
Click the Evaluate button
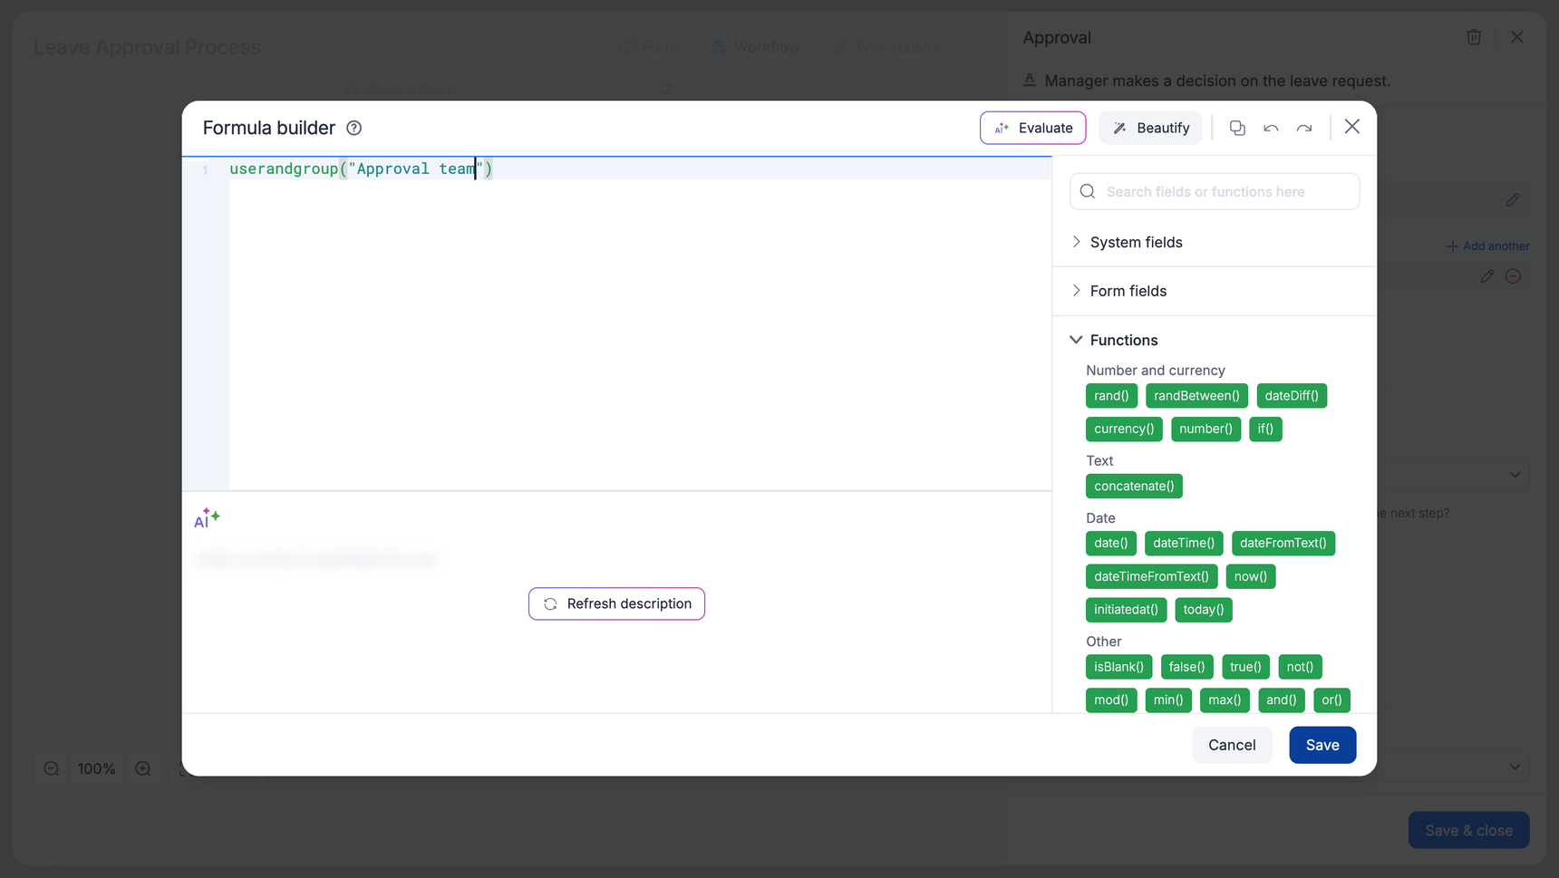(1033, 128)
